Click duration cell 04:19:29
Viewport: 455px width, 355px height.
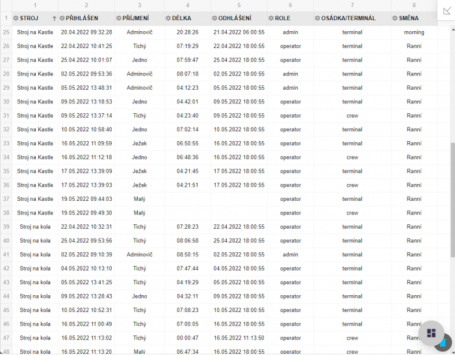[x=187, y=282]
